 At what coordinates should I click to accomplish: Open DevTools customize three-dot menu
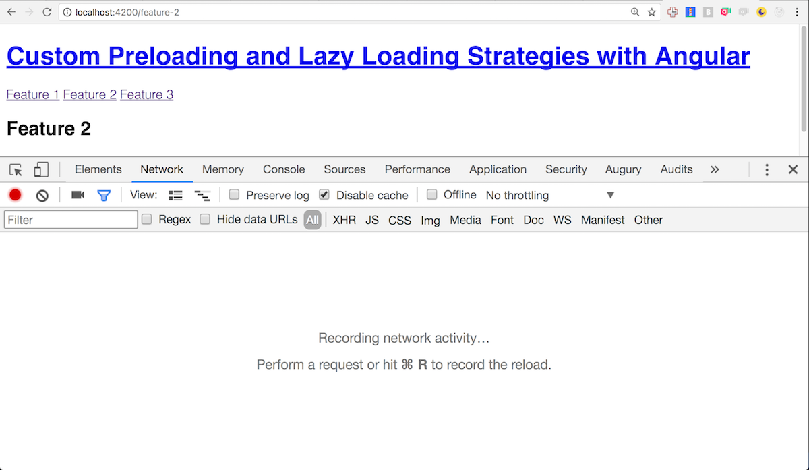[x=767, y=170]
